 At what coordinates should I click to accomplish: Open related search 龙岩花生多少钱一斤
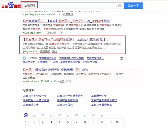pyautogui.click(x=35, y=96)
